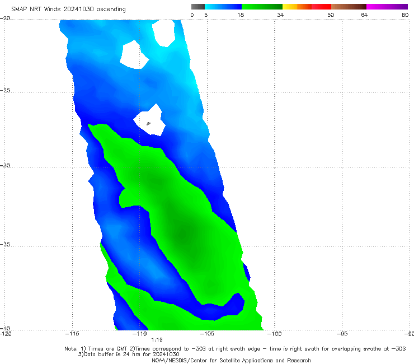Viewport: 414px width, 364px height.
Task: Click the latitude axis label '-40'
Action: (x=5, y=328)
